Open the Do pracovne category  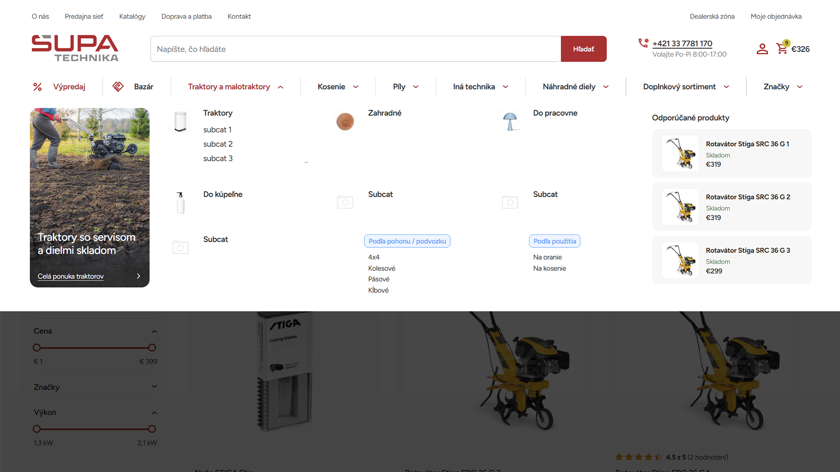point(555,113)
